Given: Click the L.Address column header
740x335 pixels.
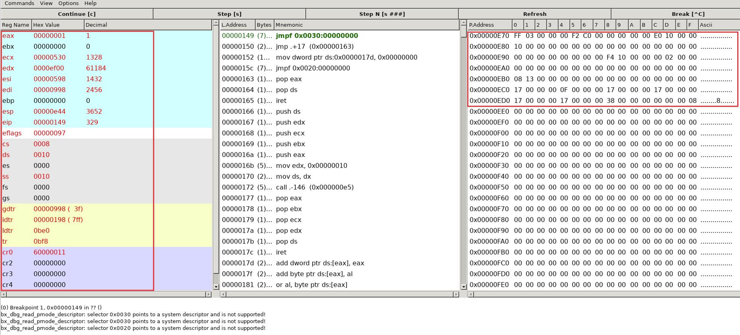Looking at the screenshot, I should 237,25.
